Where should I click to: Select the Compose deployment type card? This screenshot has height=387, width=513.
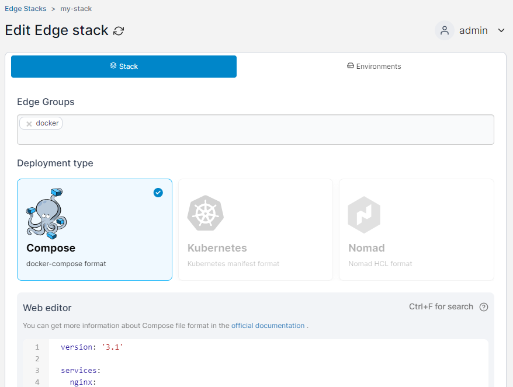pyautogui.click(x=95, y=229)
